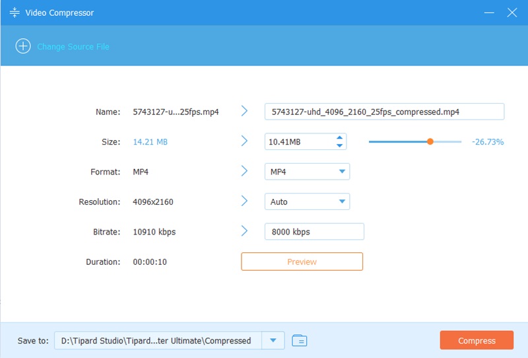
Task: Click source name 5743127-u...25fps.mp4
Action: [176, 112]
